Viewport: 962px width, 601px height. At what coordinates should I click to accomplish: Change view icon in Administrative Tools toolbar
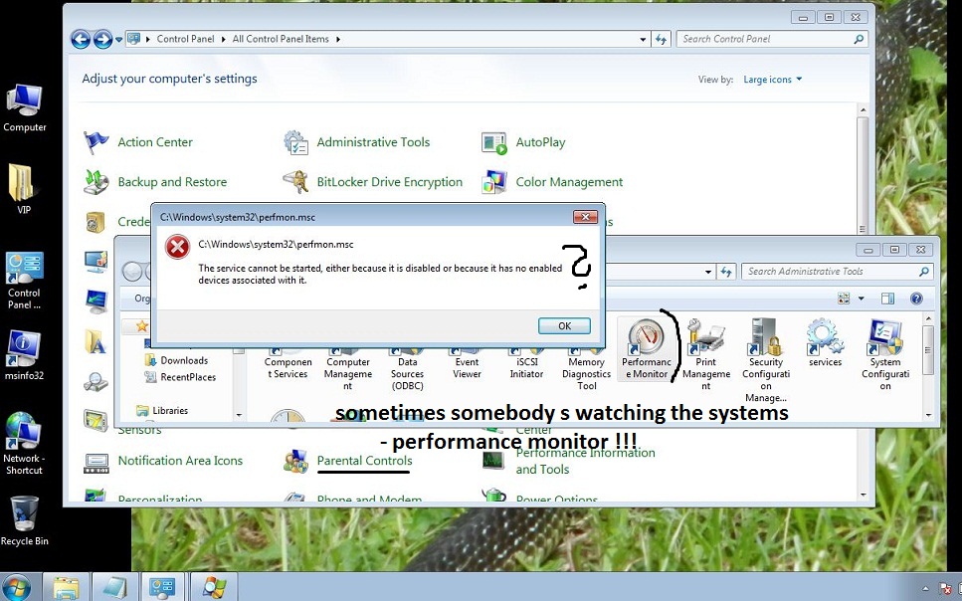[844, 299]
